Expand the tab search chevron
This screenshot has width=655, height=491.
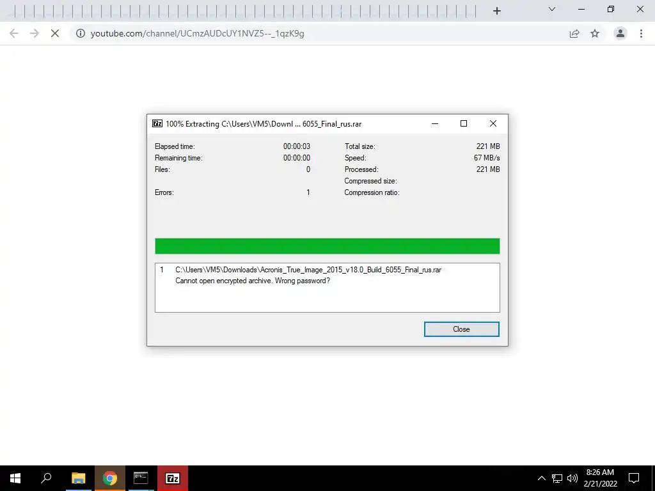tap(552, 9)
